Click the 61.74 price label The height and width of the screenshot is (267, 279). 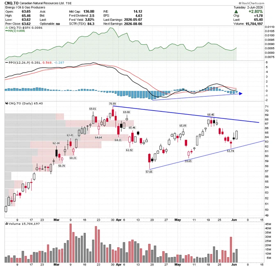[231, 151]
